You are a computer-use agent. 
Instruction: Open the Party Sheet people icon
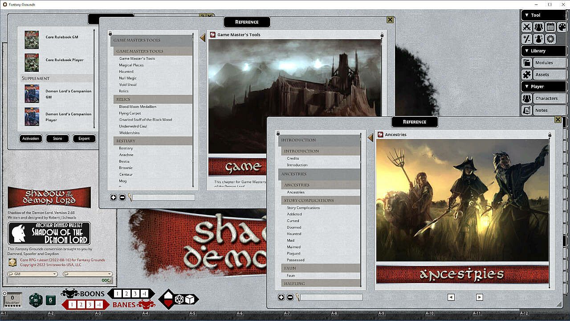point(538,27)
